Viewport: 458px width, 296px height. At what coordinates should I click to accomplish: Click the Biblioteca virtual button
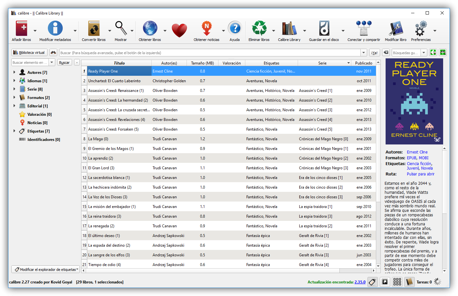point(29,53)
